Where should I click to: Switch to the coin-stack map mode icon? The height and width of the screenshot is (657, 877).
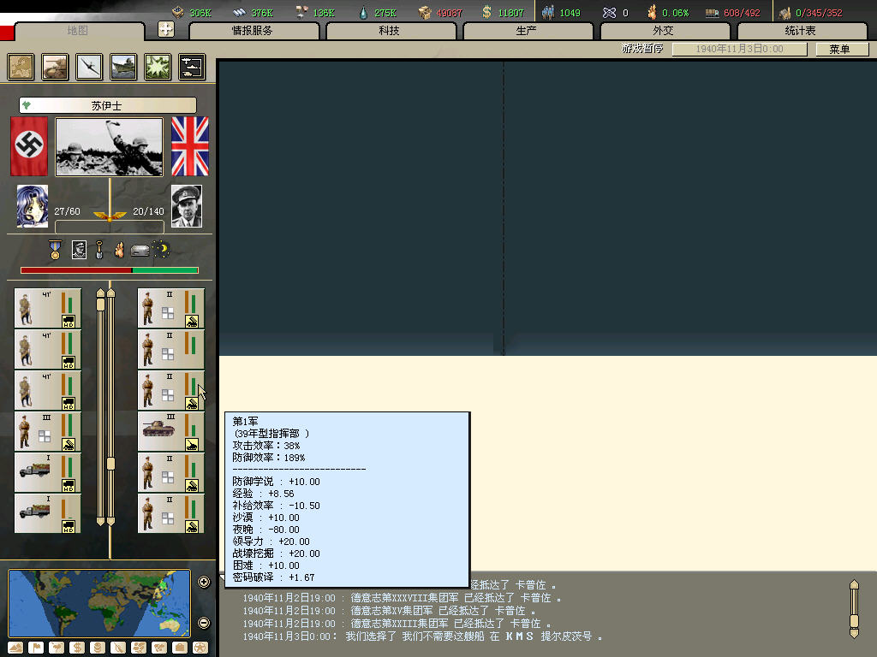98,648
